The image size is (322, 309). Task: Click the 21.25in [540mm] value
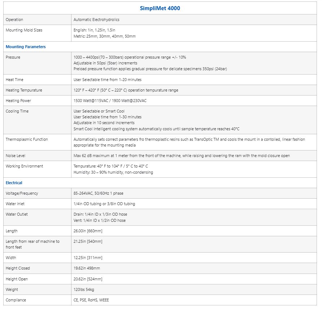(x=88, y=241)
